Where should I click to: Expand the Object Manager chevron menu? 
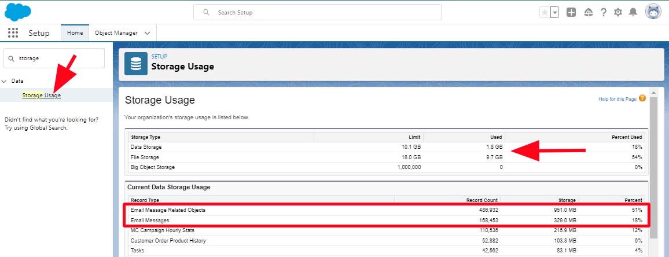[x=147, y=33]
